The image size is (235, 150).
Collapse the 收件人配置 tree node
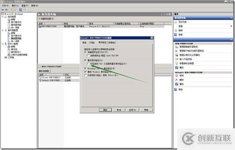point(3,44)
